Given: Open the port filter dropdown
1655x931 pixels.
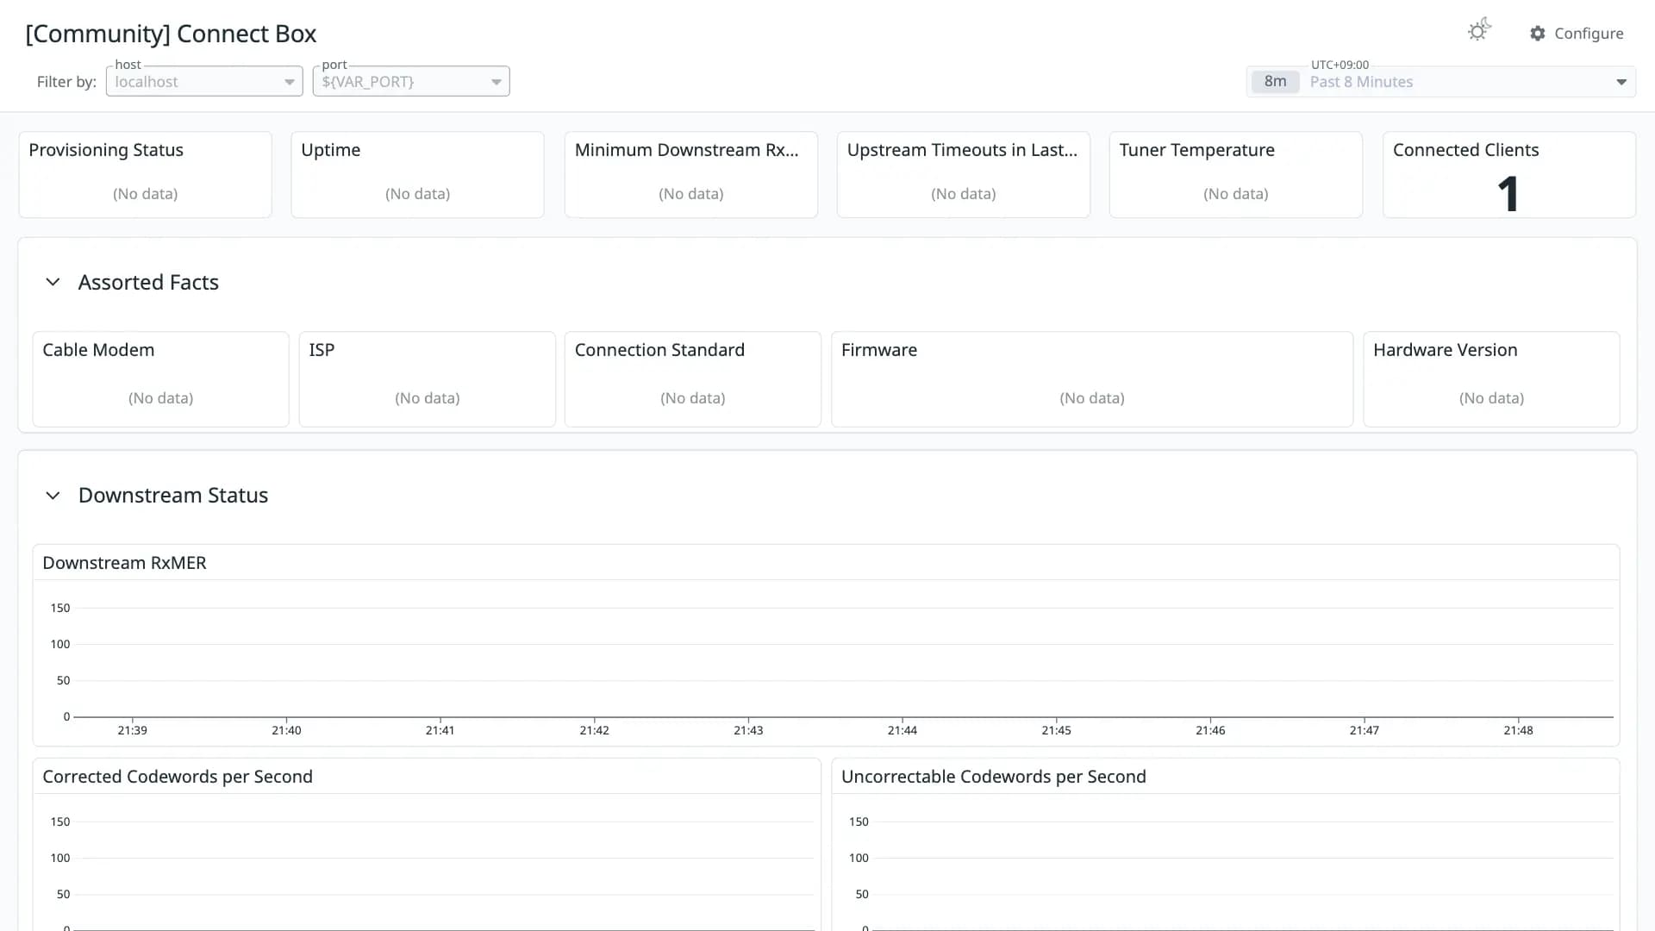Looking at the screenshot, I should point(411,81).
